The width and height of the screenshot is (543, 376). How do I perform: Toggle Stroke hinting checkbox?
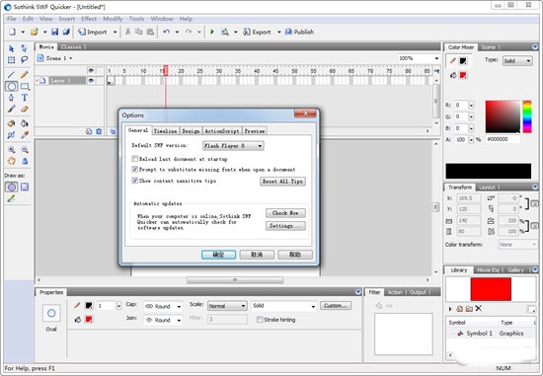point(260,319)
